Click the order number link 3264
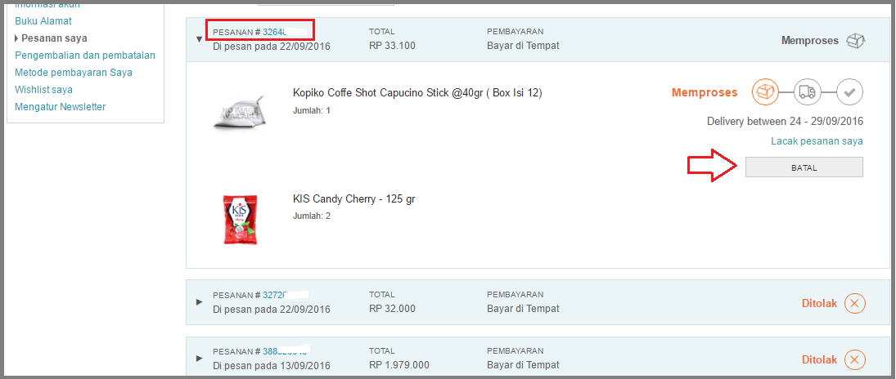Image resolution: width=896 pixels, height=379 pixels. coord(275,32)
